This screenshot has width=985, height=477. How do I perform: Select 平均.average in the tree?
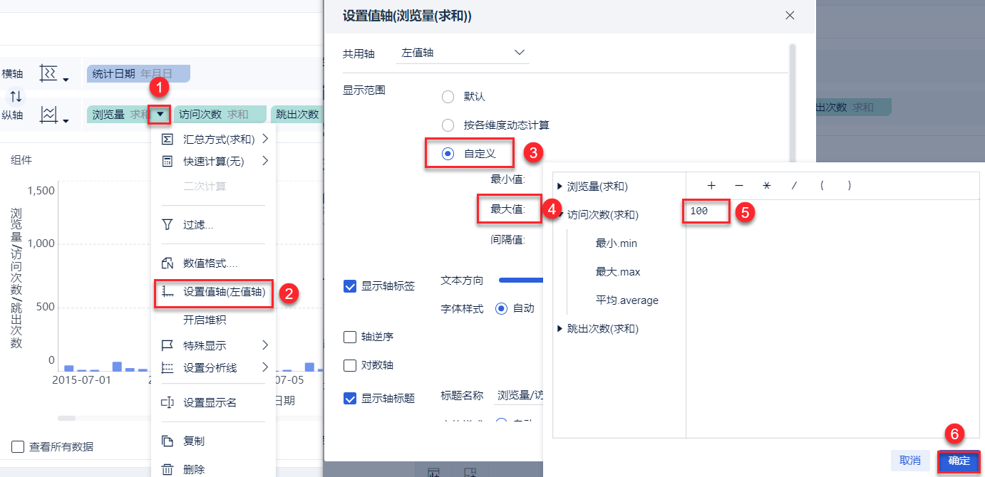click(x=627, y=300)
